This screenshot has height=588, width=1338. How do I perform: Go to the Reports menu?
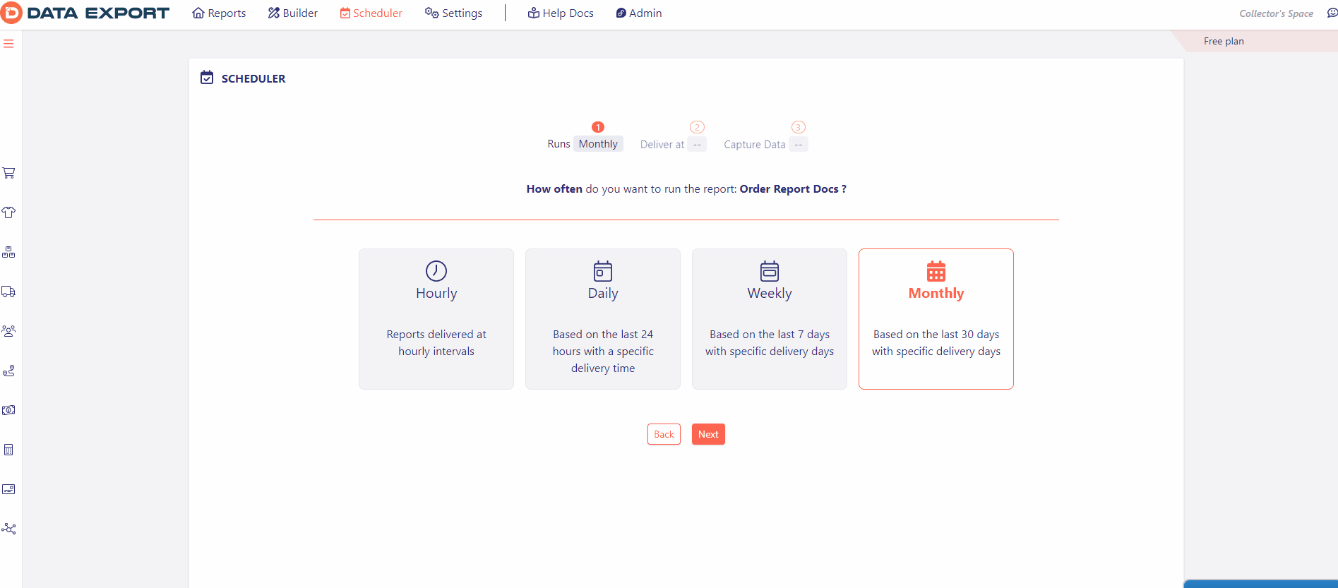click(x=220, y=13)
